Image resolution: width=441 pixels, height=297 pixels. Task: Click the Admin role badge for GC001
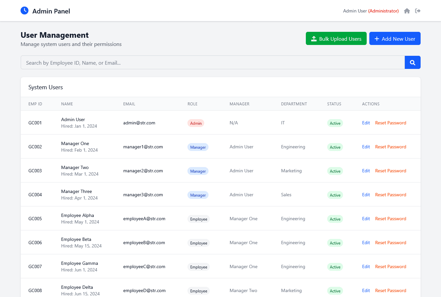click(x=196, y=123)
